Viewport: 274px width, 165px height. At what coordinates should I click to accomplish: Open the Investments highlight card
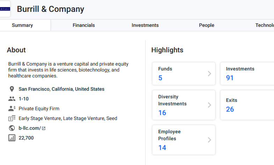pyautogui.click(x=247, y=74)
